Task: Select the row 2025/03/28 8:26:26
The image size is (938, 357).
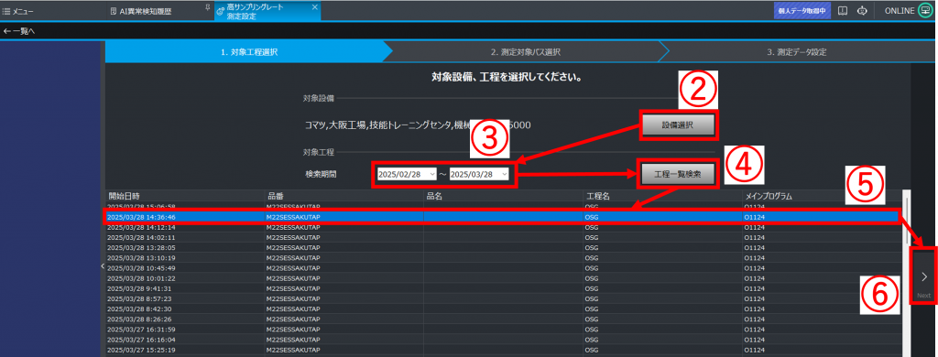Action: click(x=503, y=319)
